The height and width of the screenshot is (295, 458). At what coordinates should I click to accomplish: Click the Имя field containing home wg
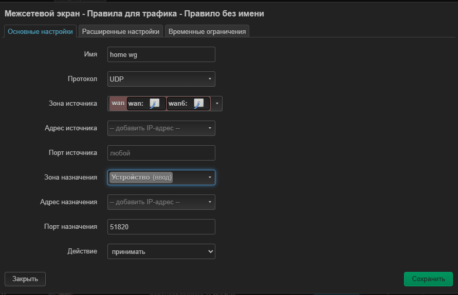click(161, 54)
